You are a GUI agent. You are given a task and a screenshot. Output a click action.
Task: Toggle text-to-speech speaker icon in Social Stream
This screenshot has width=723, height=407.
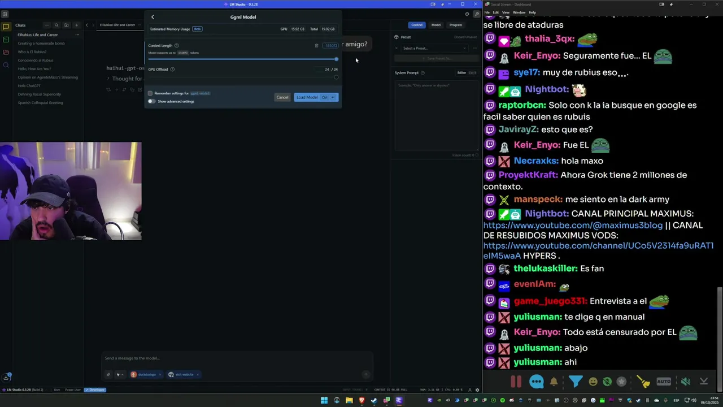click(685, 382)
